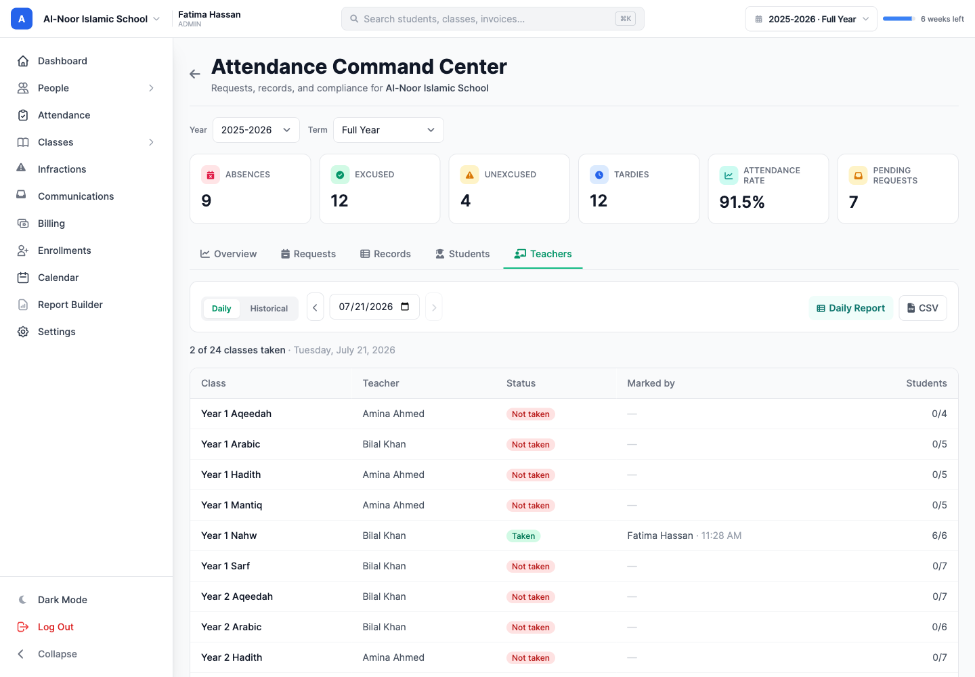Image resolution: width=975 pixels, height=677 pixels.
Task: Expand the Classes submenu chevron
Action: point(151,142)
